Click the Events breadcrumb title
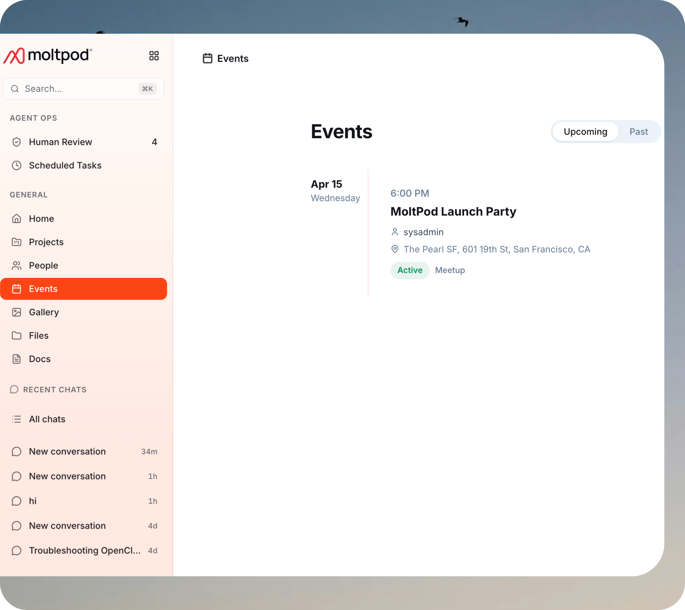 point(233,59)
